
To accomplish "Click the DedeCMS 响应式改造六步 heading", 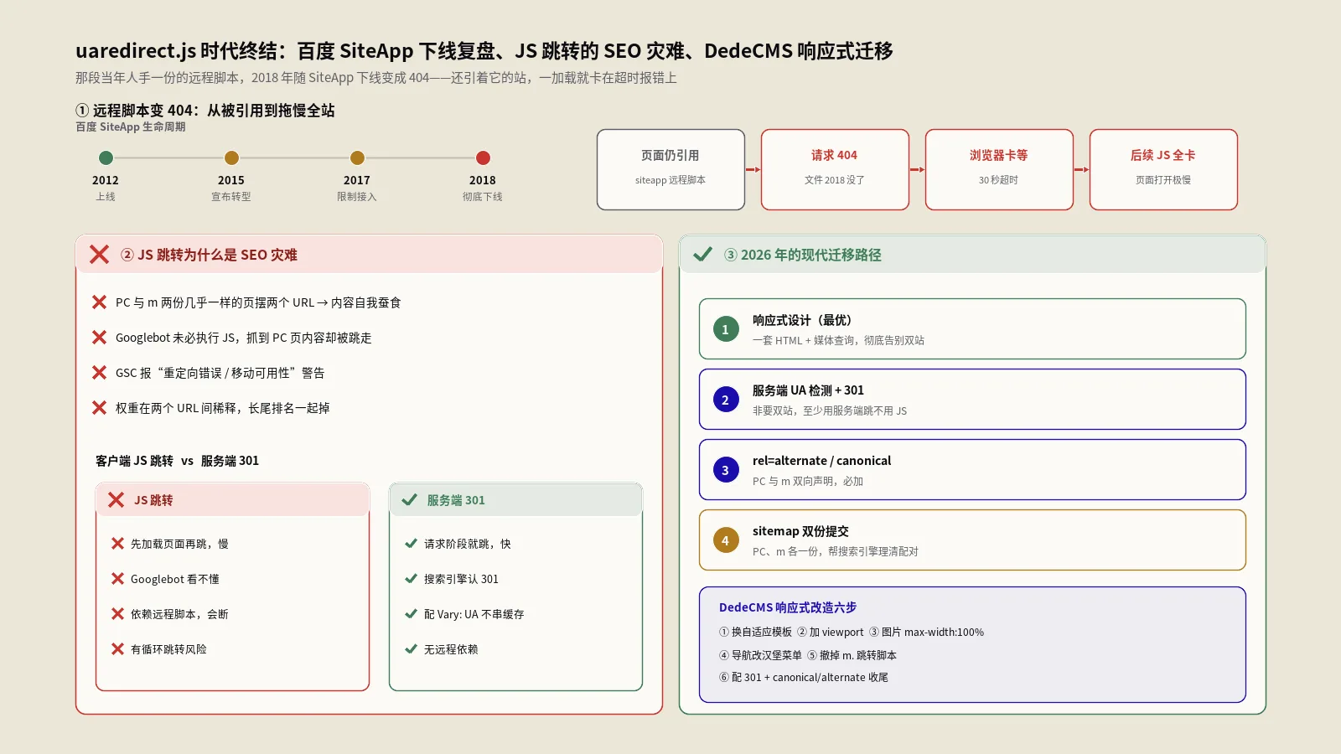I will tap(788, 607).
